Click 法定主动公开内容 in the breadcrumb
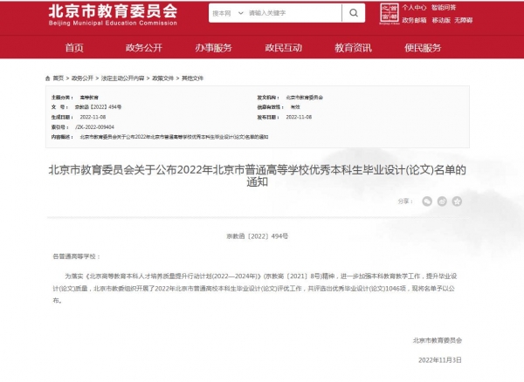Screen dimensions: 524x382 tap(123, 78)
